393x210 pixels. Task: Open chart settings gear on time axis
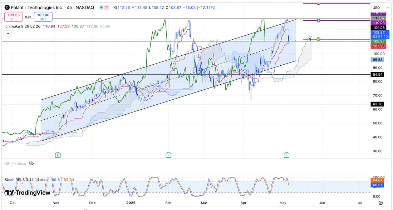click(381, 203)
